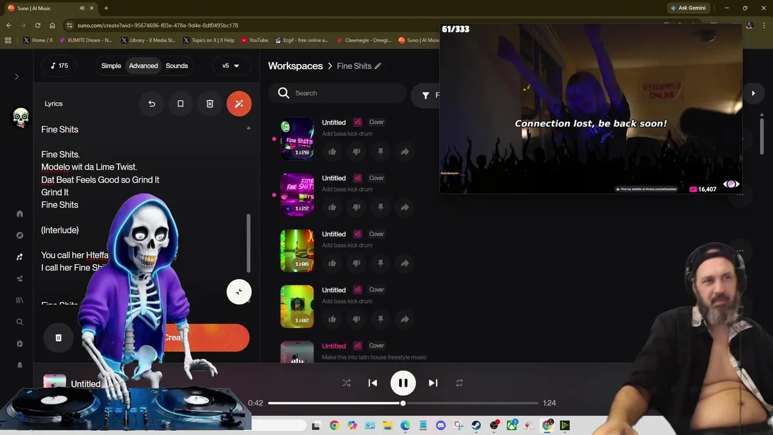Click the lyrics panel scrollbar
The image size is (773, 435).
[x=248, y=243]
